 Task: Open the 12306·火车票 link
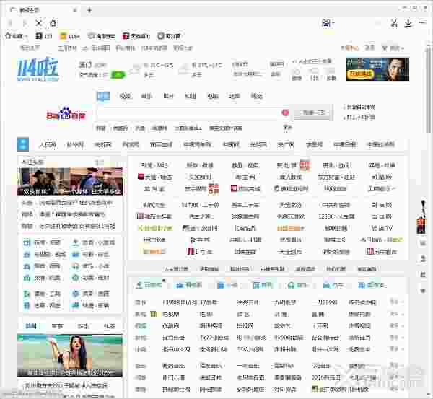click(x=336, y=216)
